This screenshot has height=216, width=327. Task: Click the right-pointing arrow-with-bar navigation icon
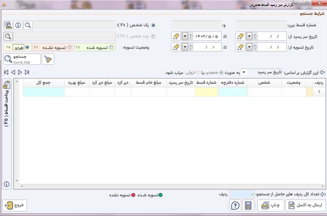click(27, 72)
